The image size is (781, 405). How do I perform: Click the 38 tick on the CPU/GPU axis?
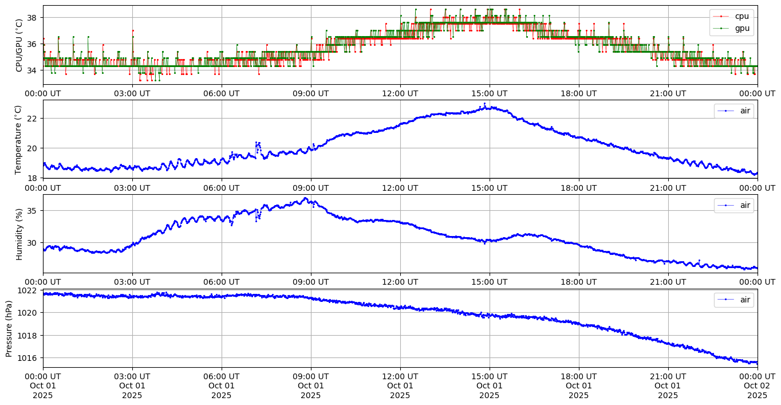pos(32,18)
